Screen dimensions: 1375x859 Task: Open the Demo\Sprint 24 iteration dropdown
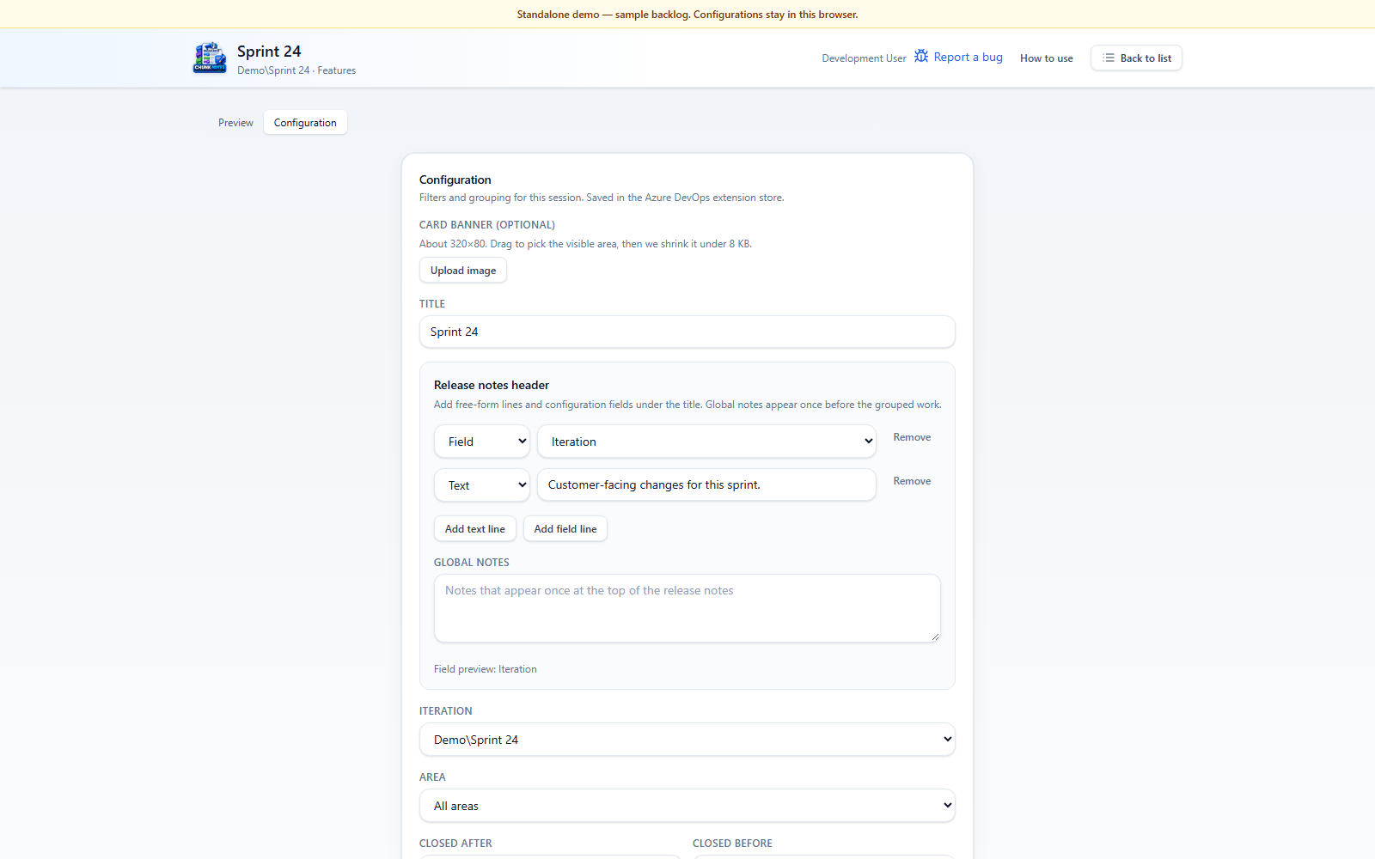(687, 740)
